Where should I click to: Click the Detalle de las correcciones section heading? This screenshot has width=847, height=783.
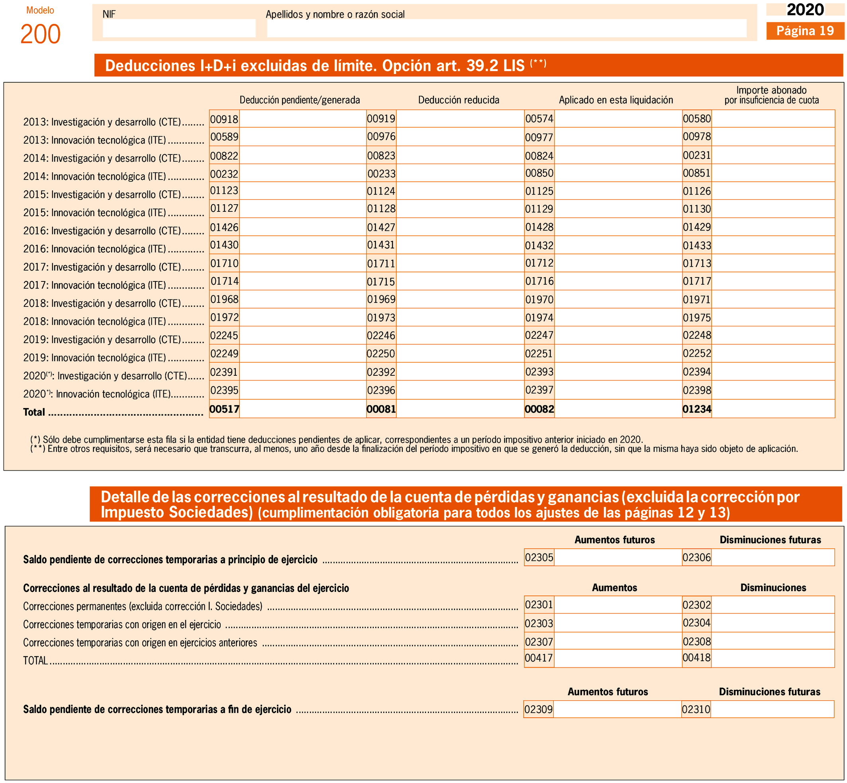coord(466,504)
